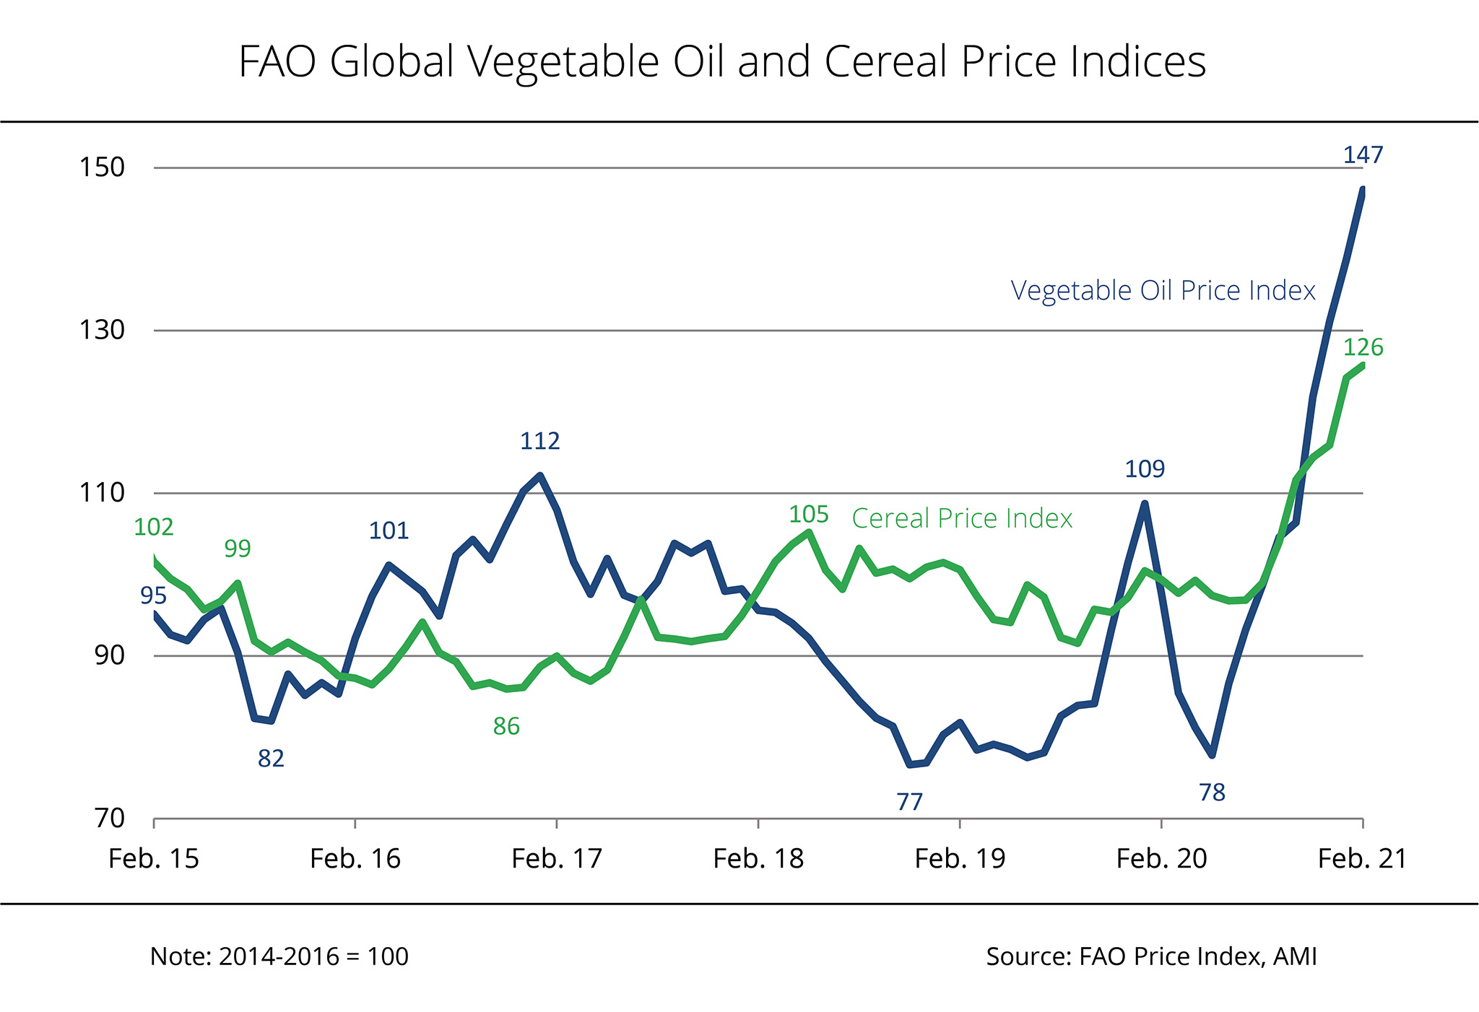The width and height of the screenshot is (1479, 1012).
Task: Click the 147 peak data label
Action: pyautogui.click(x=1363, y=155)
